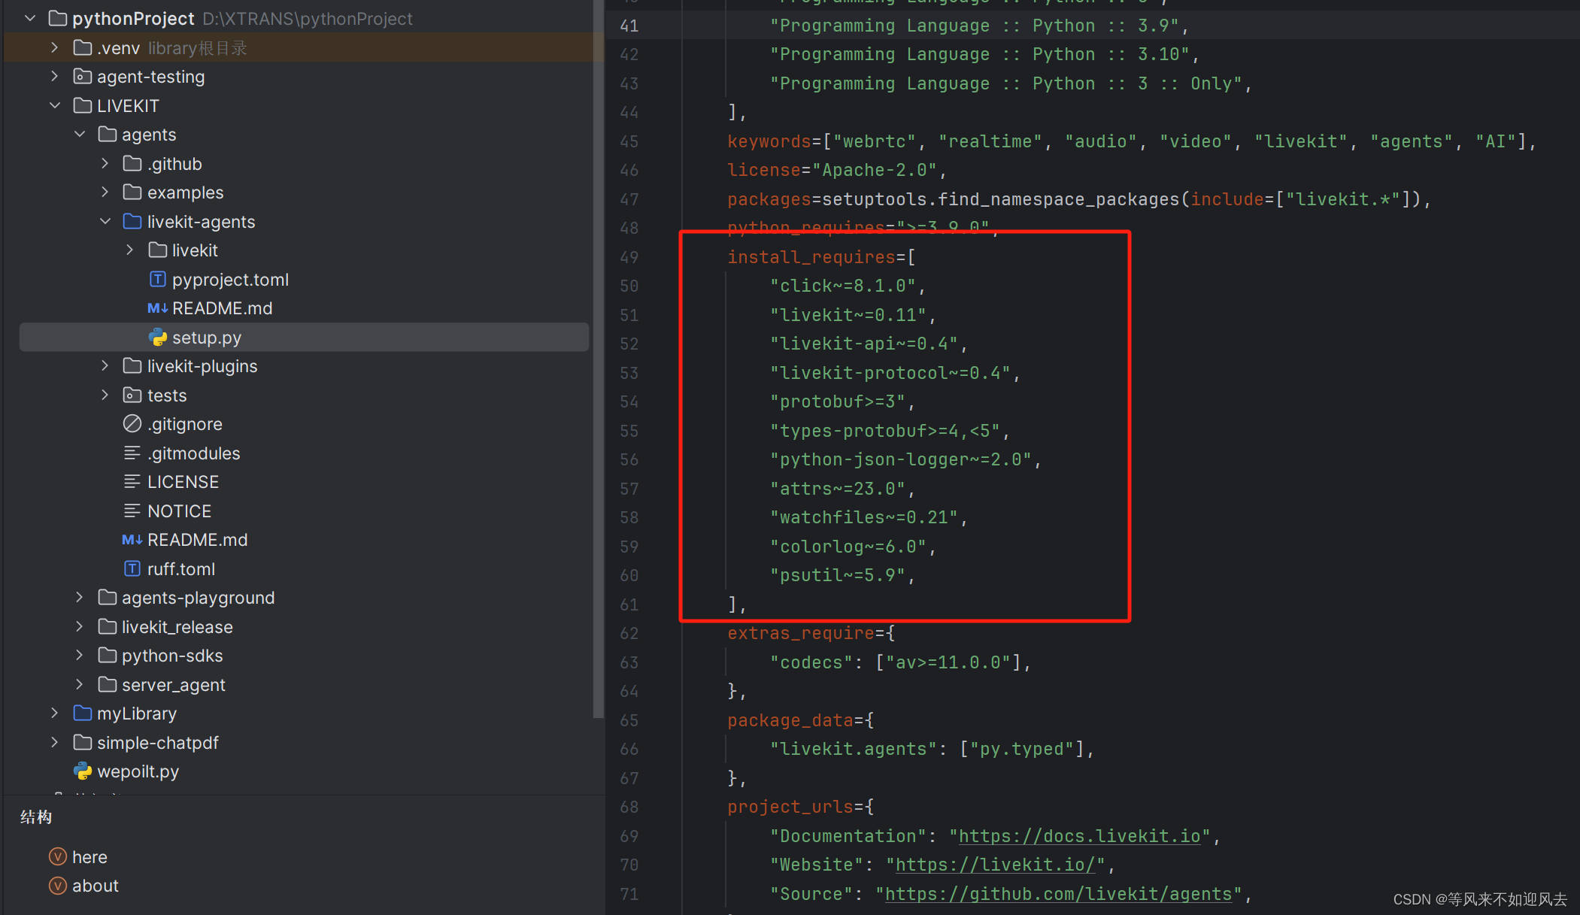This screenshot has height=915, width=1580.
Task: Click the project tree vertical scrollbar
Action: pos(598,361)
